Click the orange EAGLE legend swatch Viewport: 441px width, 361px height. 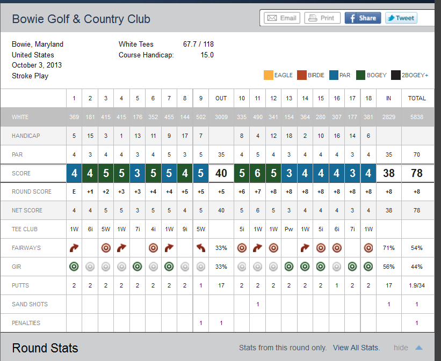[x=268, y=75]
